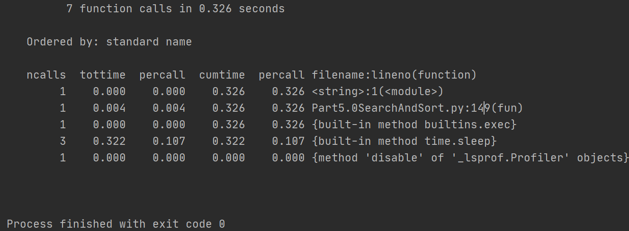Viewport: 629px width, 231px height.
Task: Click the tottime column header
Action: click(103, 75)
